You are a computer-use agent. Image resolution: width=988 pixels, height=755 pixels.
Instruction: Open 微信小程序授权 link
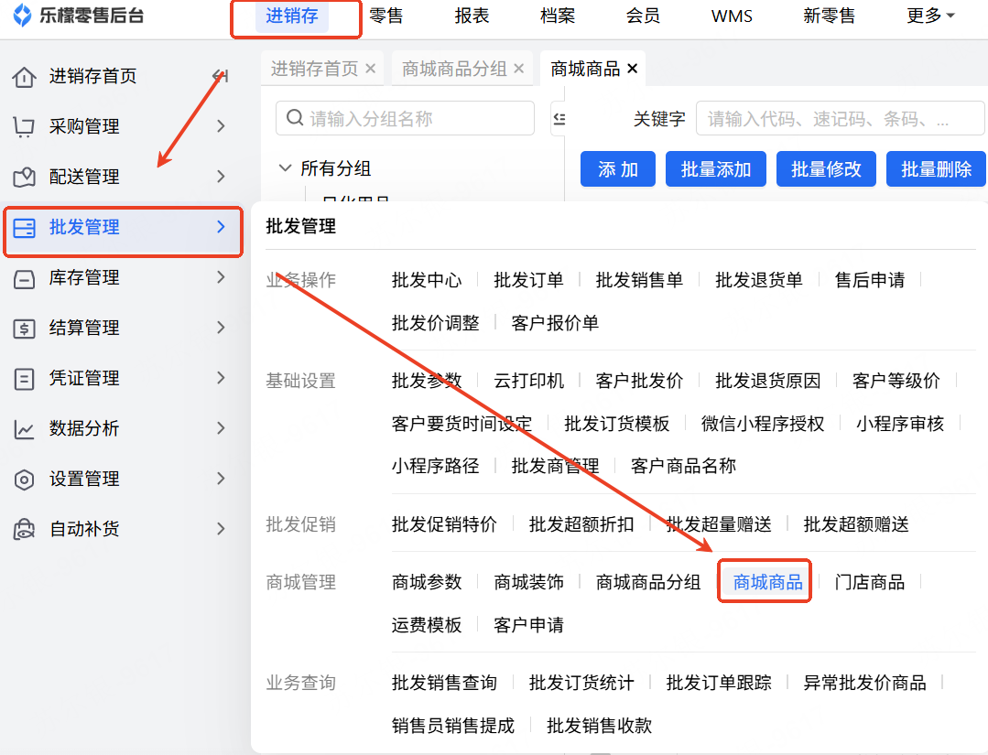point(763,423)
